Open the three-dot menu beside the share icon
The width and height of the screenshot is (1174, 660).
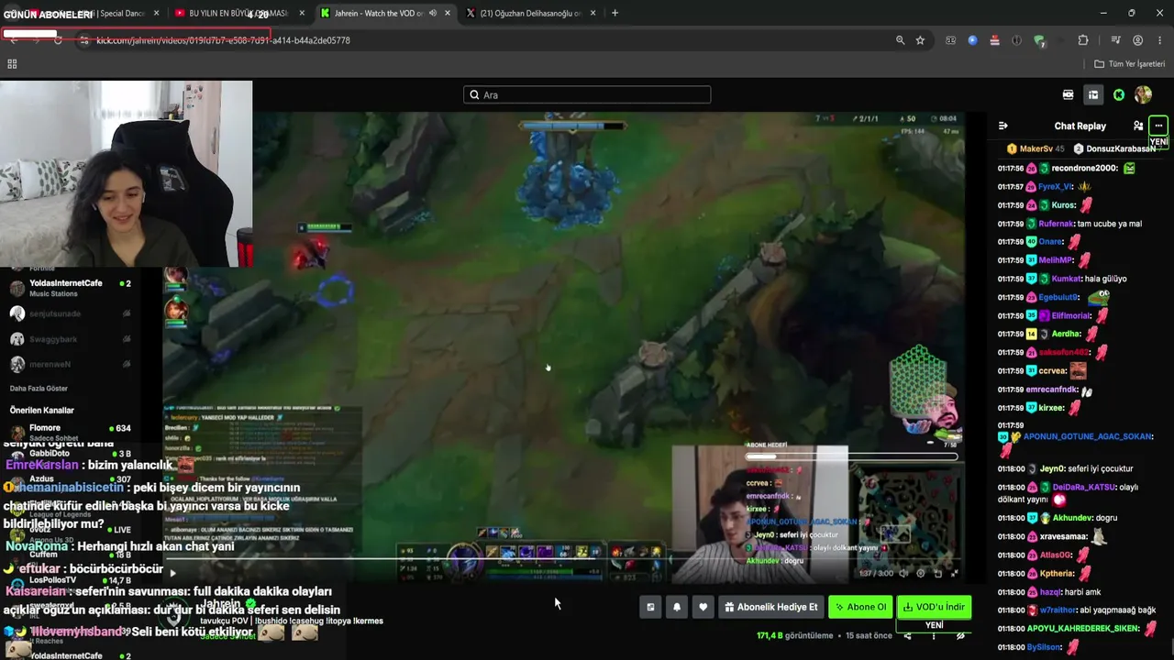click(x=934, y=635)
